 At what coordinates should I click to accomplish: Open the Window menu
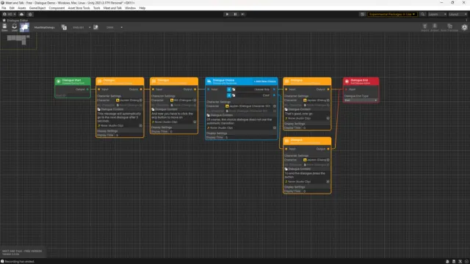(x=130, y=8)
